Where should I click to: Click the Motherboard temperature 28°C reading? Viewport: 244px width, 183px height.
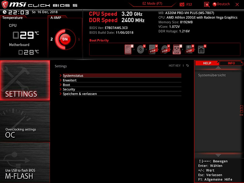[29, 52]
